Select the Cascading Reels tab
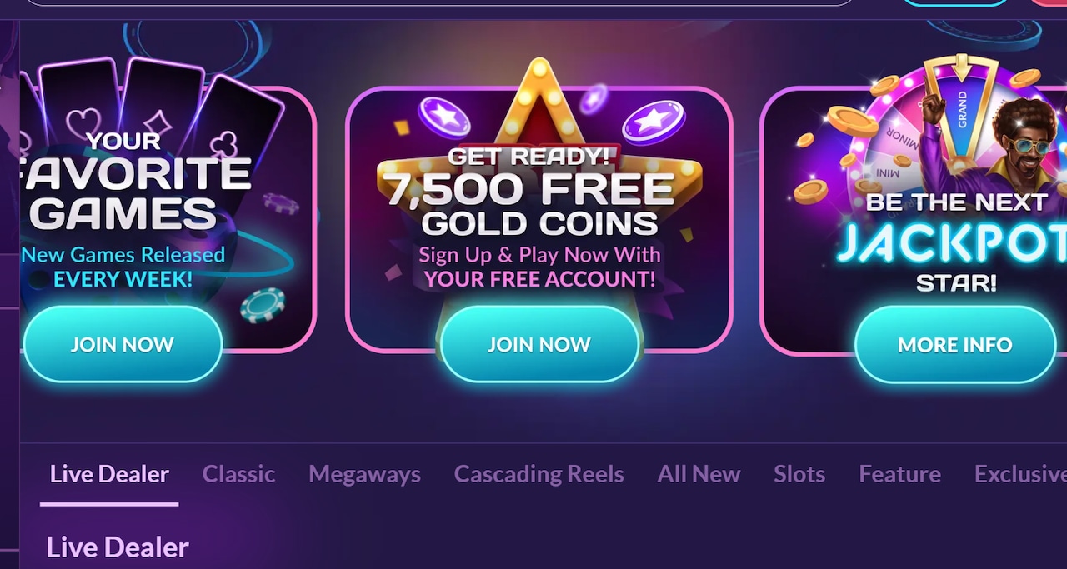Screen dimensions: 1067x569 pyautogui.click(x=539, y=474)
